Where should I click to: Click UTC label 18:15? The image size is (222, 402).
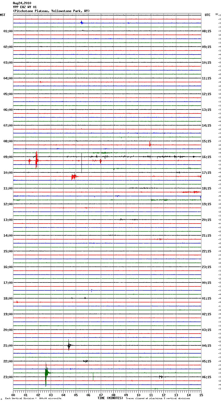click(207, 188)
